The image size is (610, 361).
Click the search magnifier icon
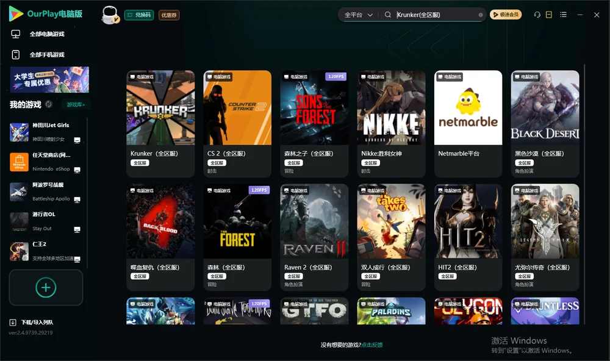click(388, 15)
